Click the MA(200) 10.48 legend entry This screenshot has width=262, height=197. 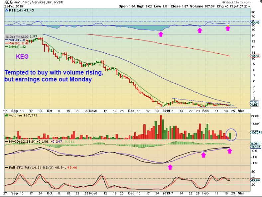pyautogui.click(x=17, y=43)
